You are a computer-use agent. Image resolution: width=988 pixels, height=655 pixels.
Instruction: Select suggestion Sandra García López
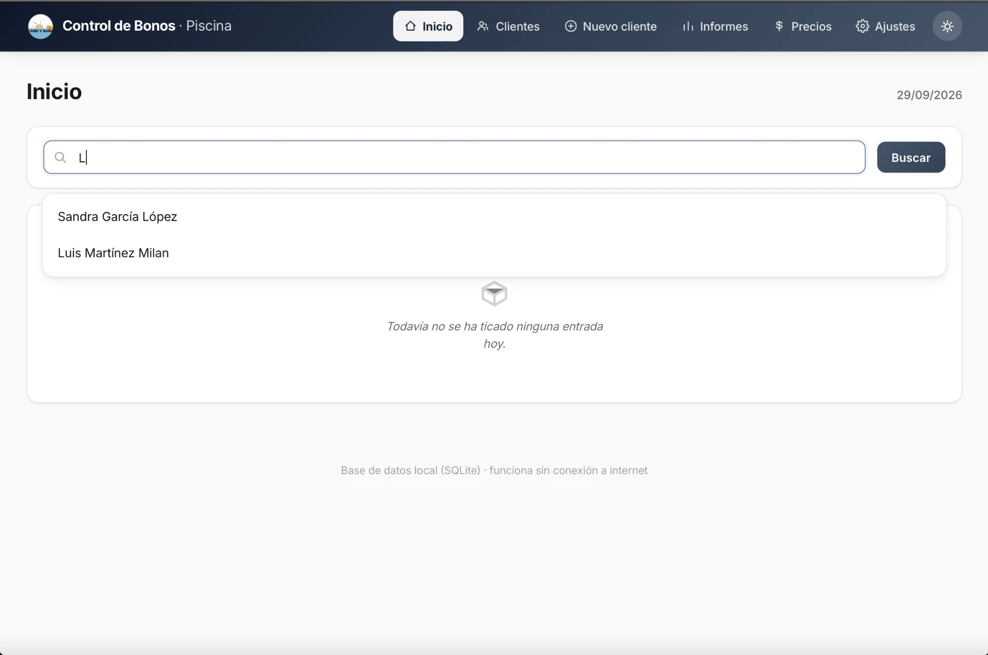click(494, 217)
